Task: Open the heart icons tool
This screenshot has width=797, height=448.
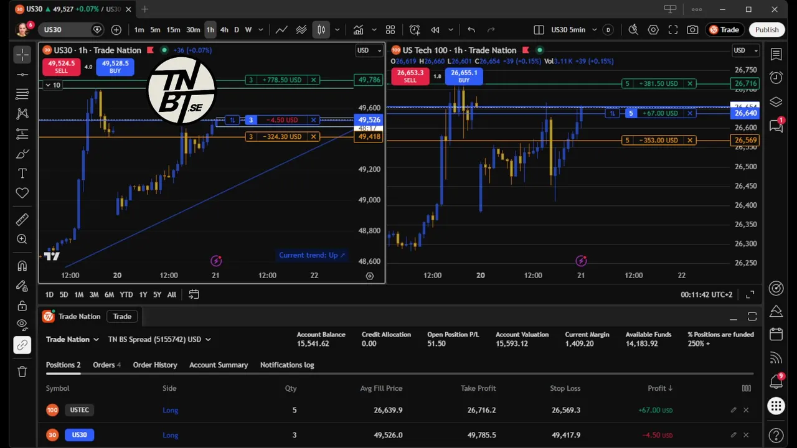Action: coord(22,193)
